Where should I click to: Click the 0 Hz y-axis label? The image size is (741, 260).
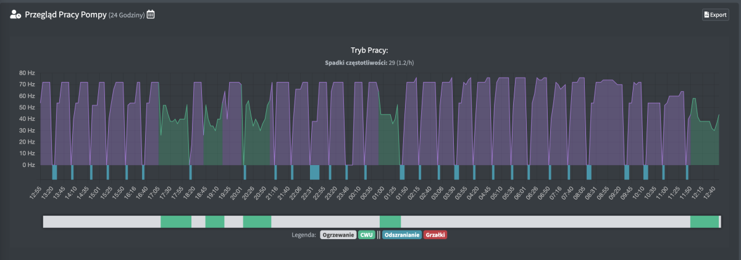click(x=28, y=165)
